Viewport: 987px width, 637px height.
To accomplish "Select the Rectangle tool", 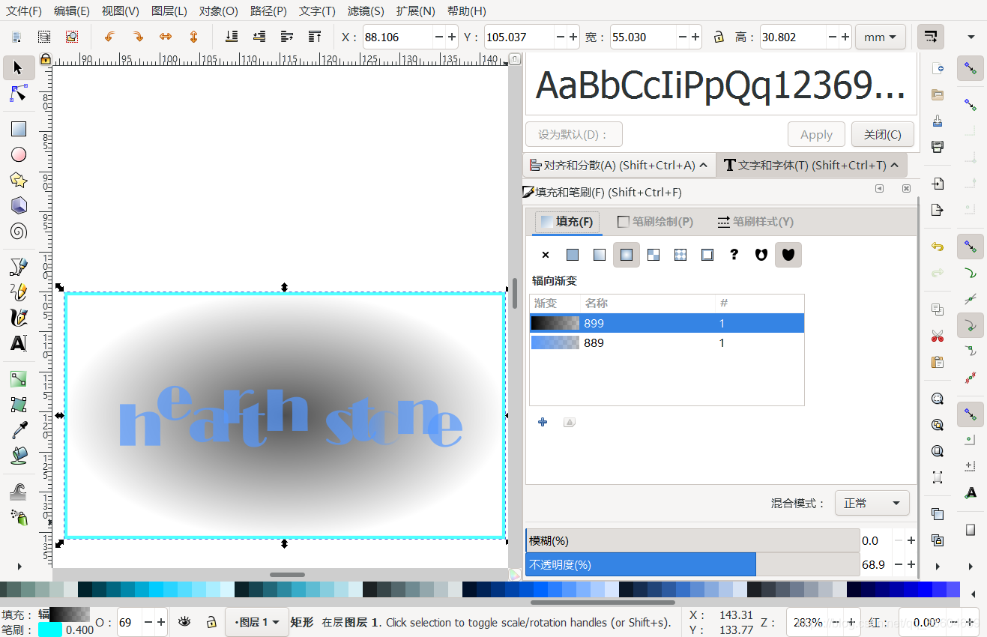I will 19,129.
